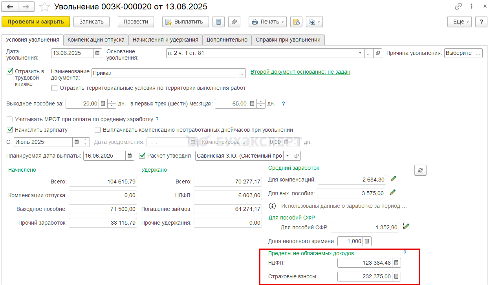489x285 pixels.
Task: Disable Начислить зарплату checkbox
Action: (10, 130)
